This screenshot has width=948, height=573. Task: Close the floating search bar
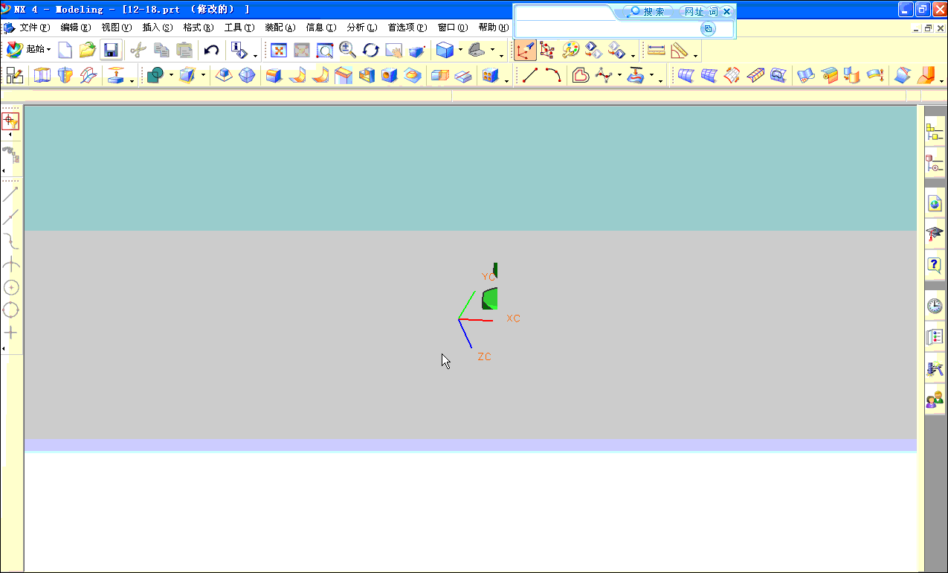pyautogui.click(x=726, y=12)
